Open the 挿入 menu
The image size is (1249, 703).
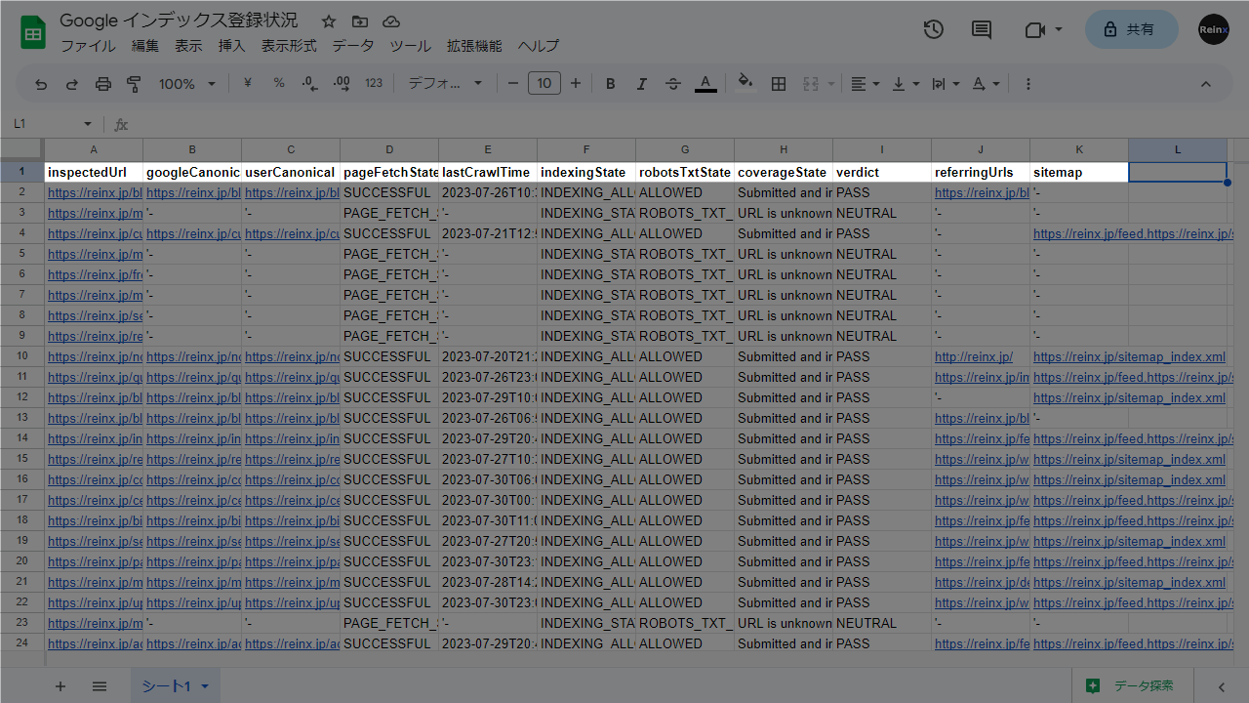[x=232, y=46]
